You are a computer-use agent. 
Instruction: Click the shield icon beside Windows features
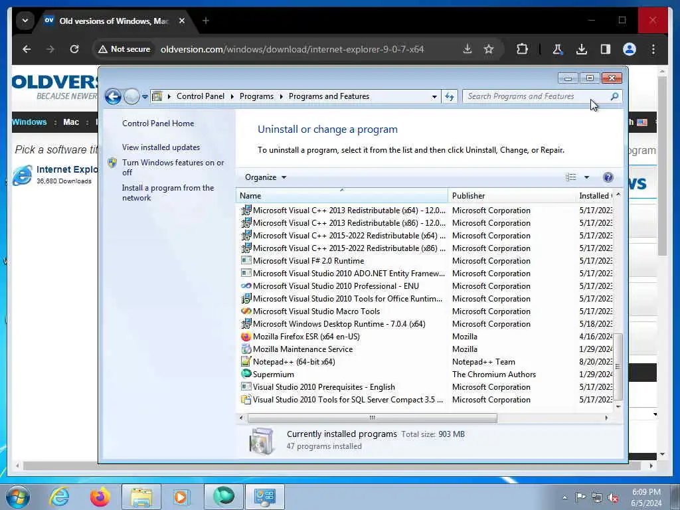coord(112,163)
